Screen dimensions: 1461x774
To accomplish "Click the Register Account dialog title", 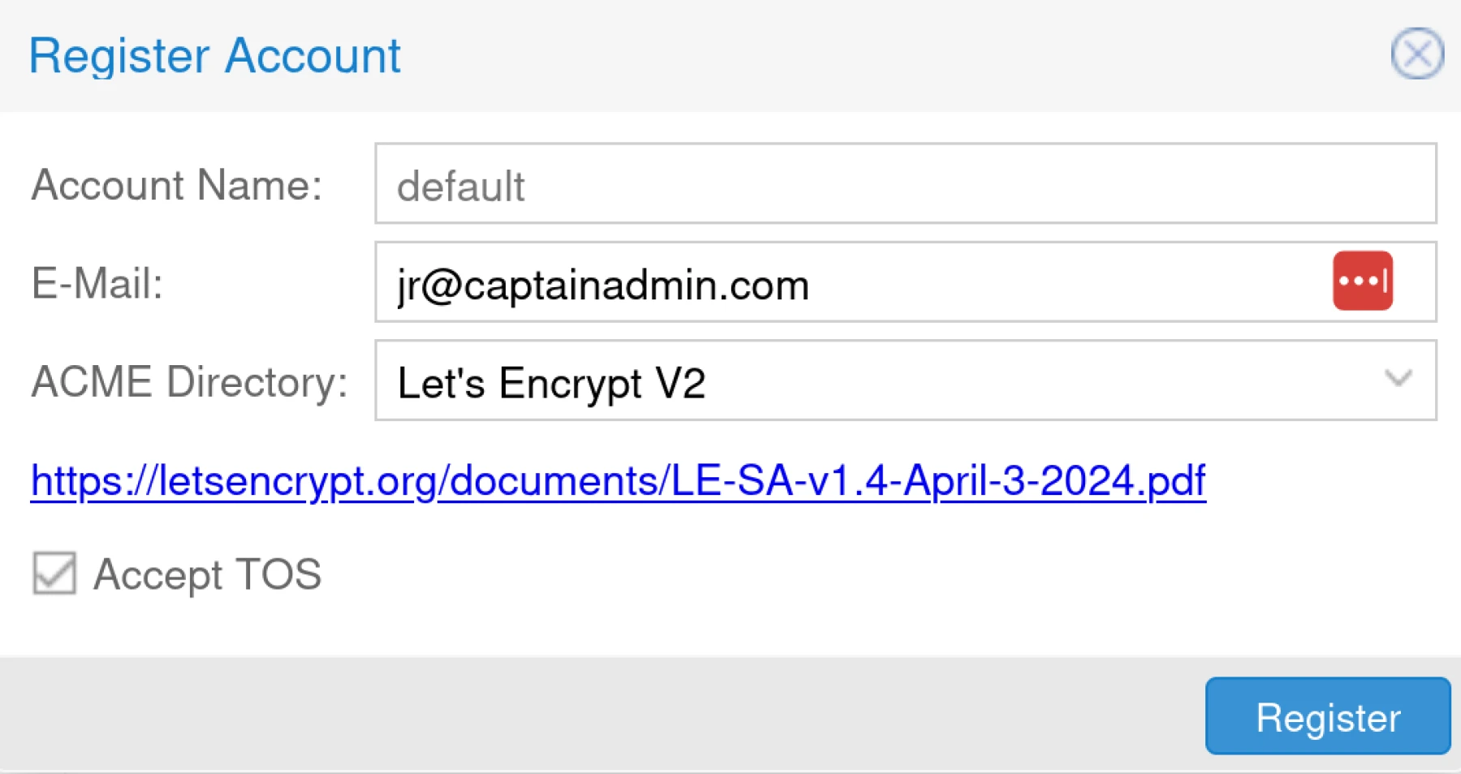I will pyautogui.click(x=214, y=56).
